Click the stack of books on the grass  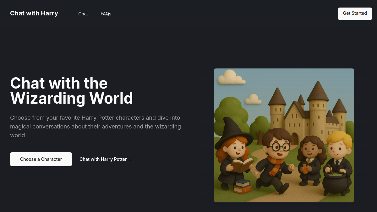coord(243,187)
